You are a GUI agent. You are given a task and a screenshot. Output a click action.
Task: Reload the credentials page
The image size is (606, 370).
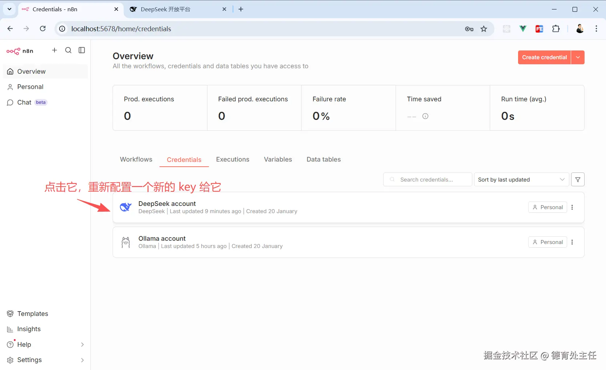coord(43,29)
